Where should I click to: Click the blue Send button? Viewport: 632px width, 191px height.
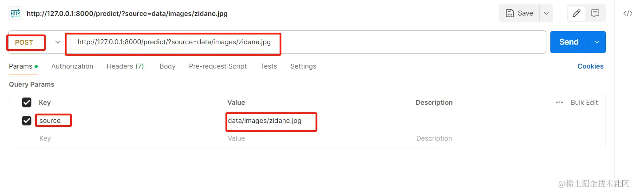click(x=569, y=42)
